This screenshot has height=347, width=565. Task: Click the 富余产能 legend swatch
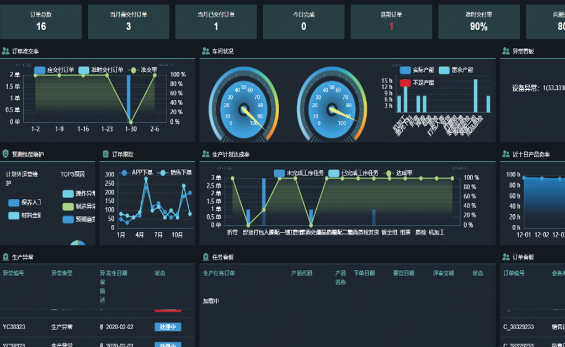point(444,70)
